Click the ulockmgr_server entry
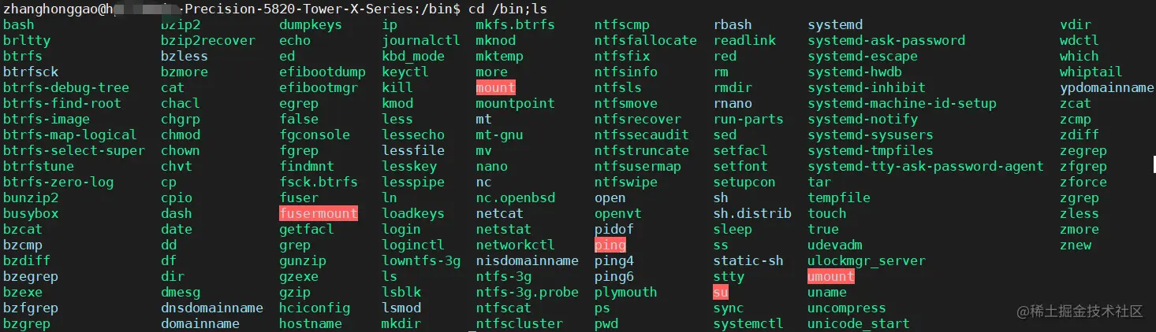This screenshot has height=332, width=1156. coord(867,260)
